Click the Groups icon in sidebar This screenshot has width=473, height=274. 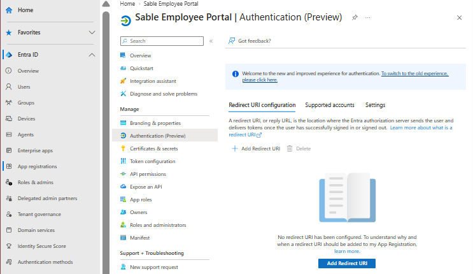tap(9, 103)
